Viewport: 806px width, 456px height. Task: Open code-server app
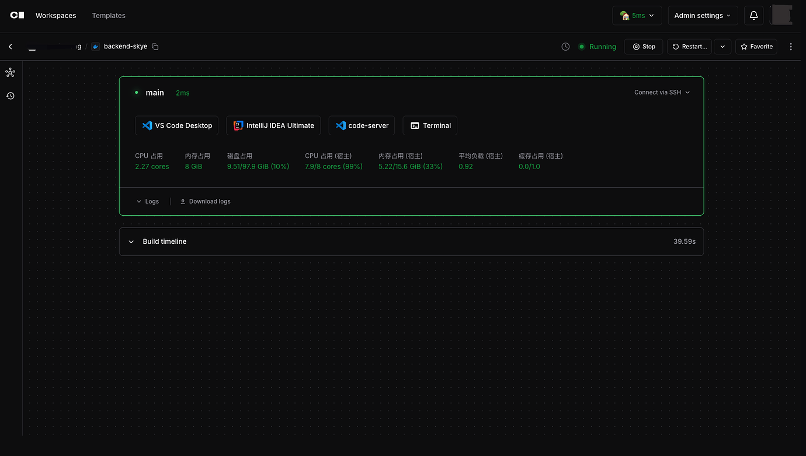362,125
